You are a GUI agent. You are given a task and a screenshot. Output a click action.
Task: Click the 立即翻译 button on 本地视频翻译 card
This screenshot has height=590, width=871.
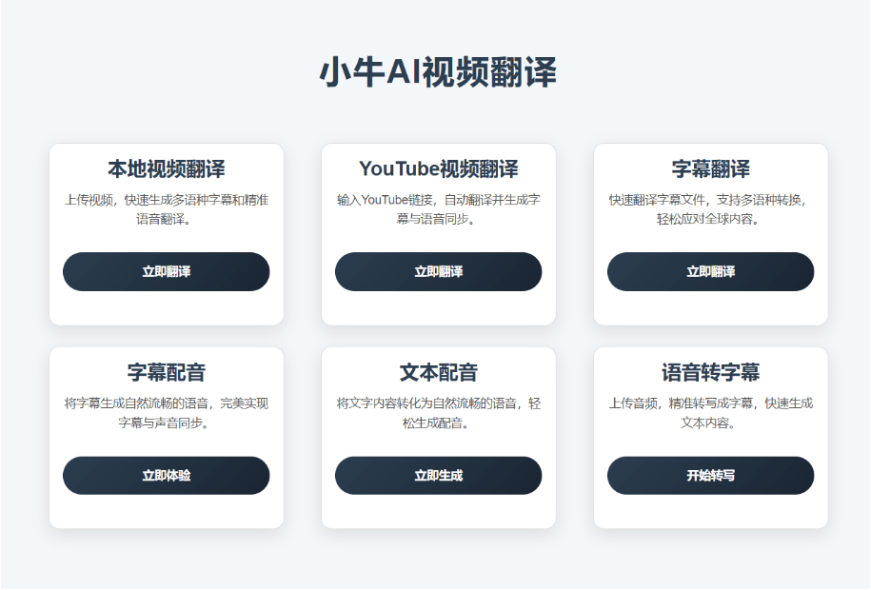coord(166,271)
